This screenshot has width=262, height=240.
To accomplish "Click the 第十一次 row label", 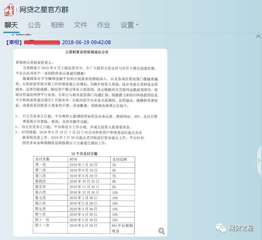I will pyautogui.click(x=42, y=220).
